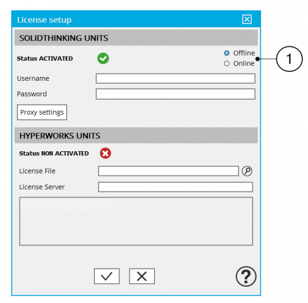Image resolution: width=308 pixels, height=303 pixels.
Task: Click the 'Status ACTIVATED' text
Action: pyautogui.click(x=45, y=59)
